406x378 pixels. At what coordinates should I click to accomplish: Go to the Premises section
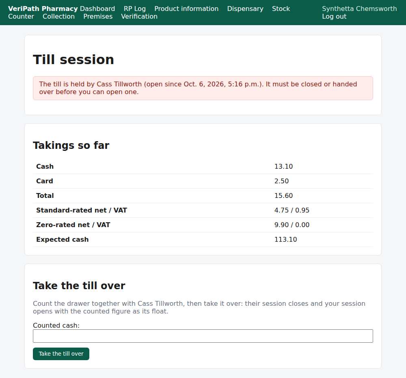[x=98, y=16]
